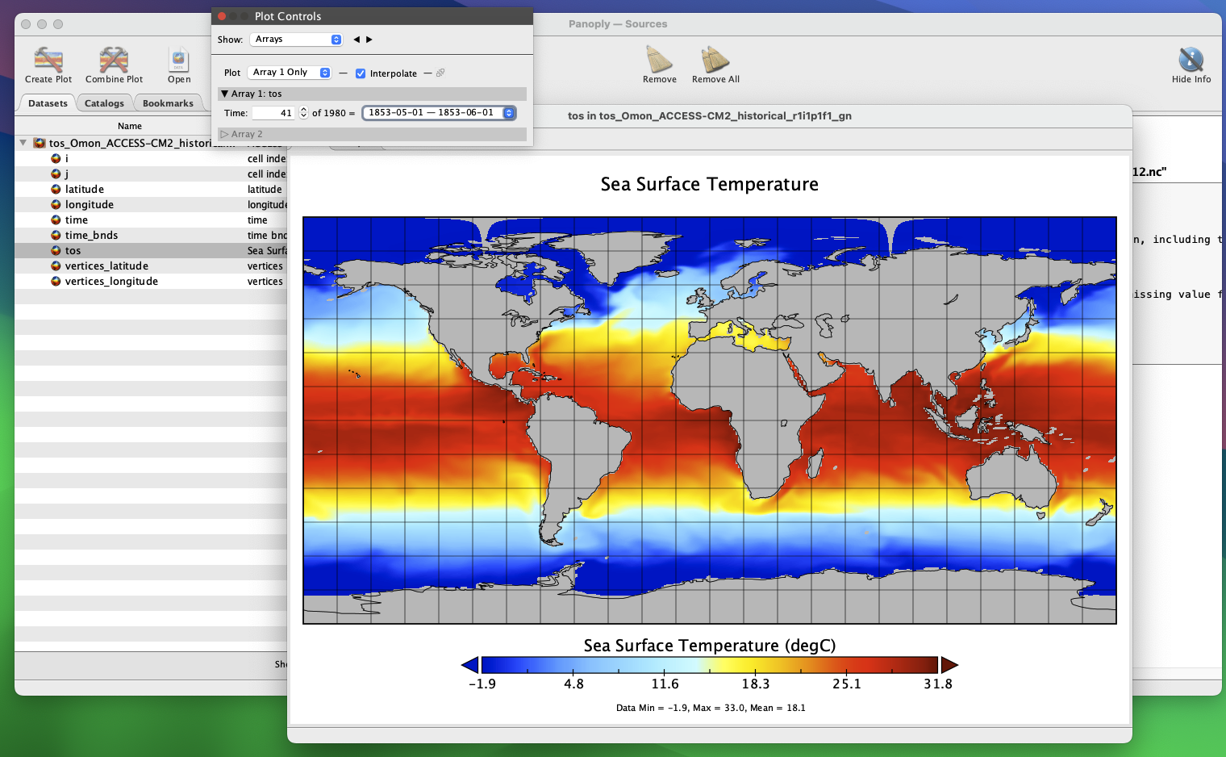1226x757 pixels.
Task: Switch to the Bookmarks tab
Action: (168, 103)
